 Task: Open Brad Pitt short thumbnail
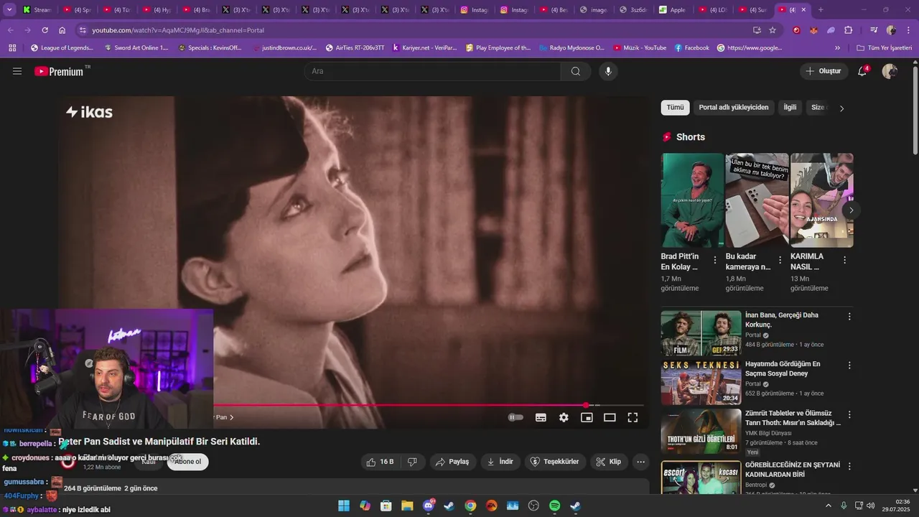point(692,200)
